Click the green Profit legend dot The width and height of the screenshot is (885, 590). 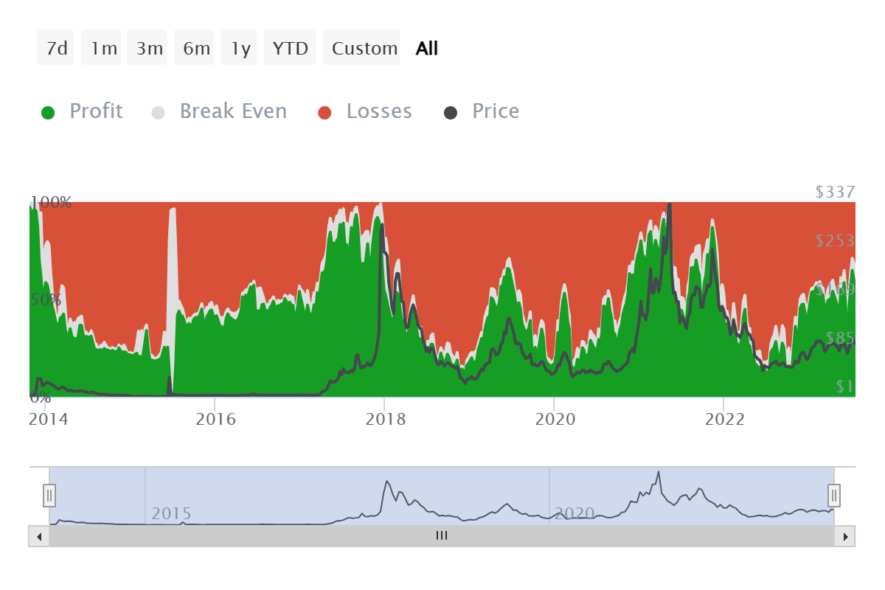(49, 111)
